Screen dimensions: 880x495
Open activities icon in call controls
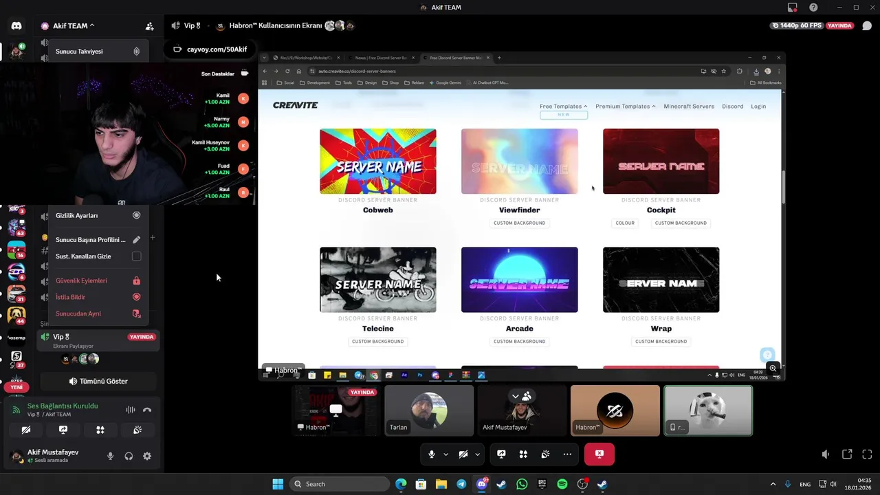click(x=523, y=454)
